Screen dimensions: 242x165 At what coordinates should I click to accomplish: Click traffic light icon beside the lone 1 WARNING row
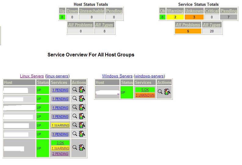click(82, 125)
